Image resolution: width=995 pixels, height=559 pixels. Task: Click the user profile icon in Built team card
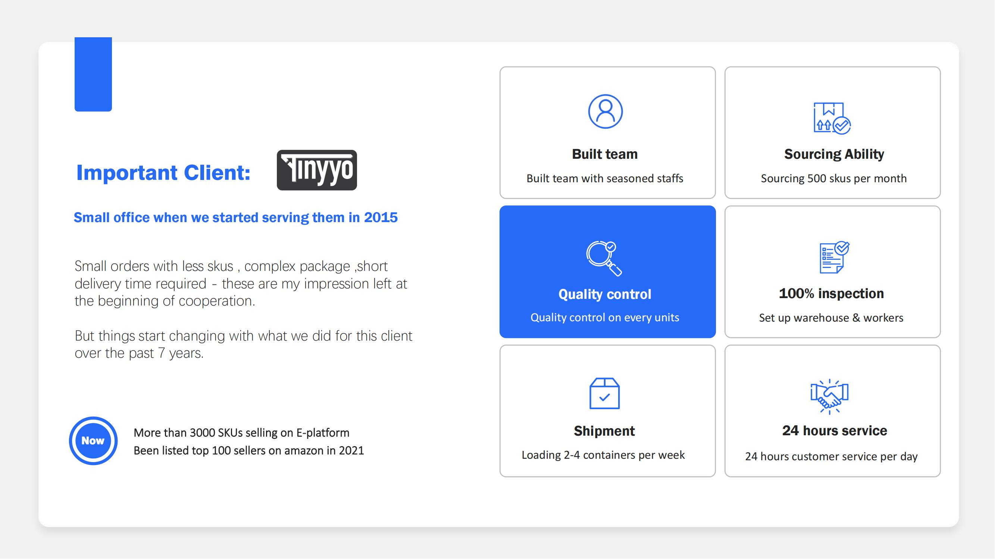pyautogui.click(x=605, y=111)
